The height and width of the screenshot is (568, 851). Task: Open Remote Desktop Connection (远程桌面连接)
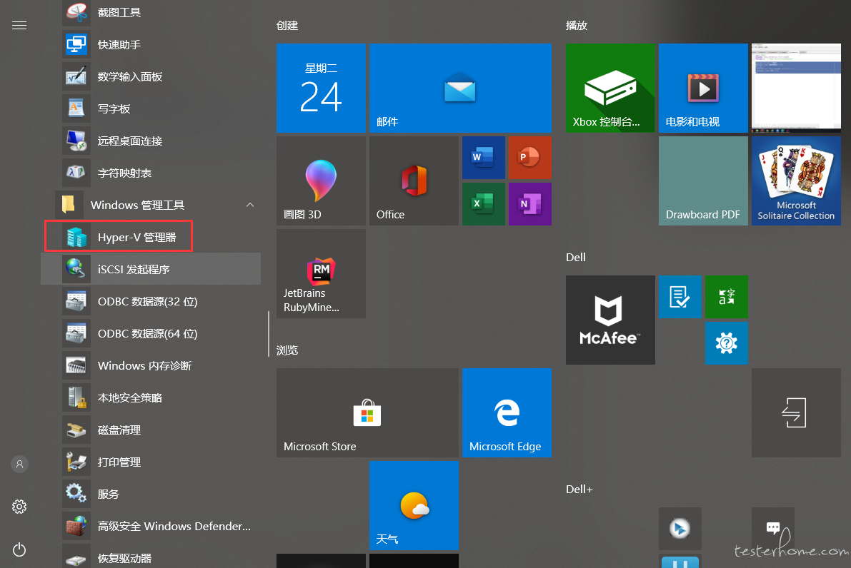151,141
